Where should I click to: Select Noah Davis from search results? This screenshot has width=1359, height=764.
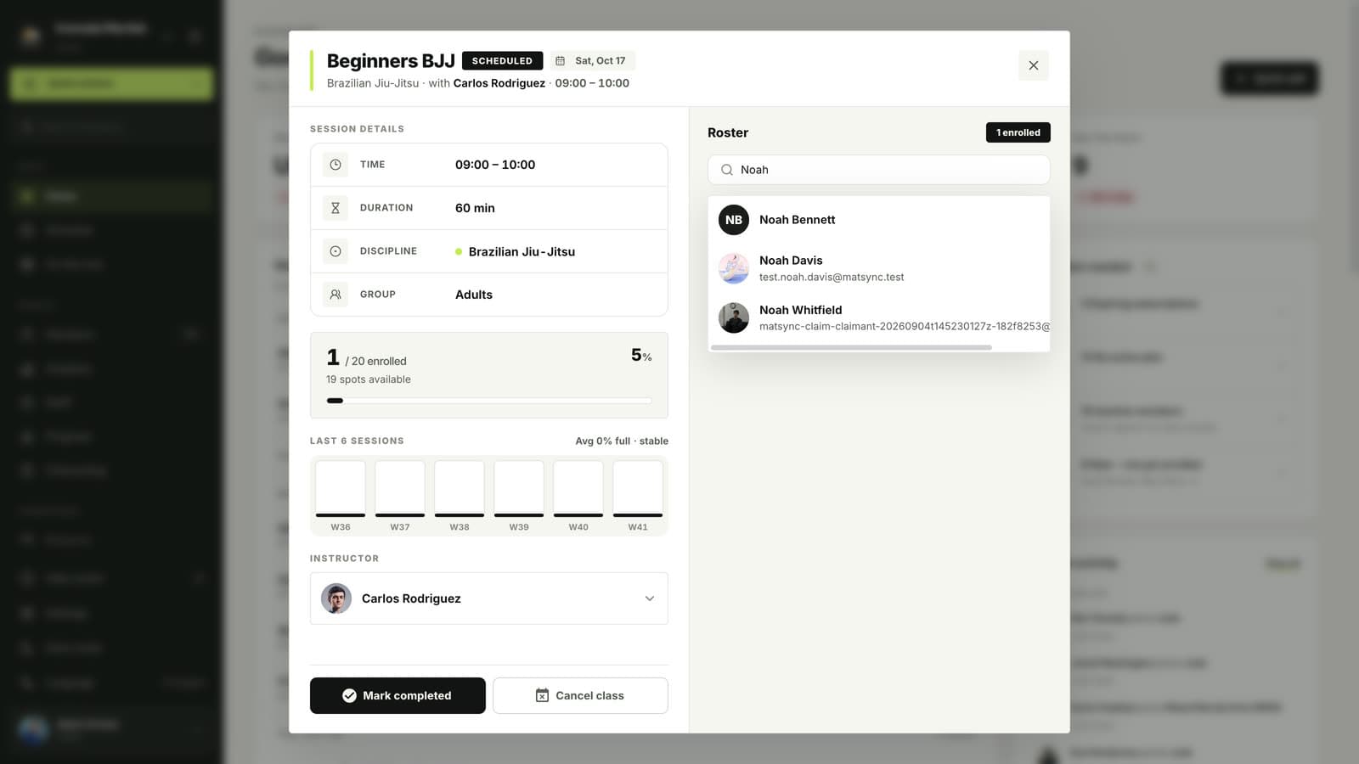coord(878,268)
